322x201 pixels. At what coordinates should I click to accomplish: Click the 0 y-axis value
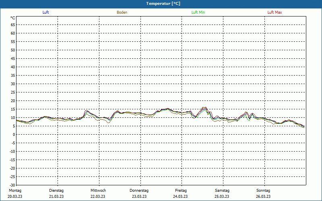14,135
